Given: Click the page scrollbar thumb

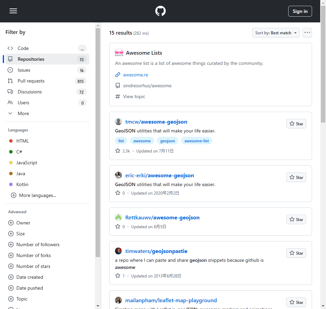Looking at the screenshot, I should [x=323, y=64].
